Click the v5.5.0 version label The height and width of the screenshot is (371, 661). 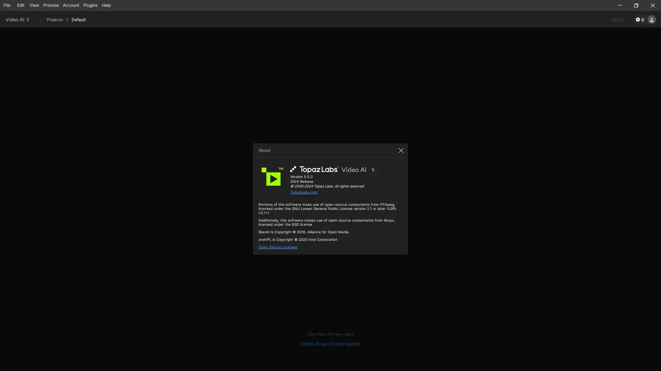coord(617,20)
